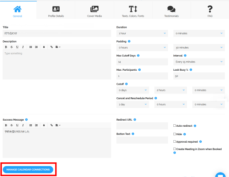Click Bold in the Description toolbar
The height and width of the screenshot is (177, 229).
pyautogui.click(x=6, y=47)
